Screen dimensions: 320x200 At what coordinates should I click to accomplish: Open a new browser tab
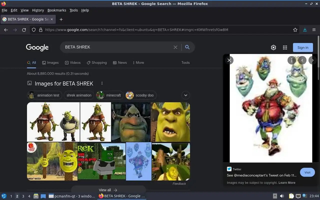[61, 19]
